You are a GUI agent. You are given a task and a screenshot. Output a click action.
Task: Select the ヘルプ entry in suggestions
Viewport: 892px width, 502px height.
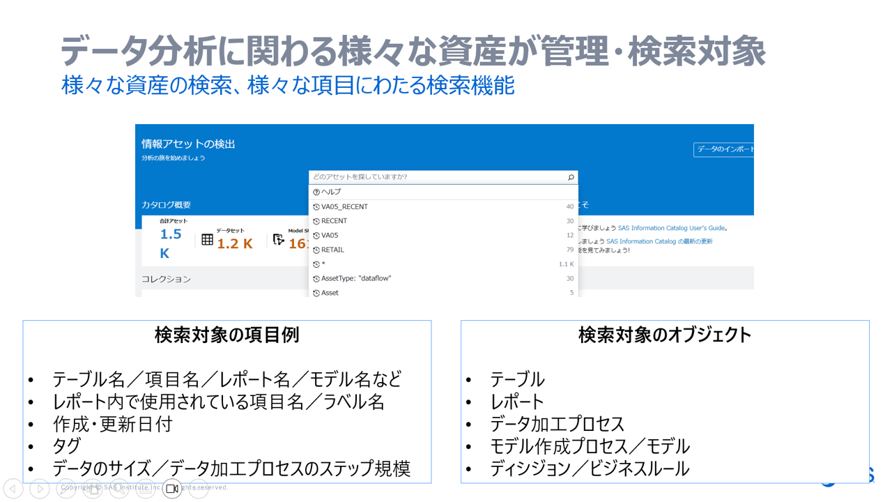(331, 192)
